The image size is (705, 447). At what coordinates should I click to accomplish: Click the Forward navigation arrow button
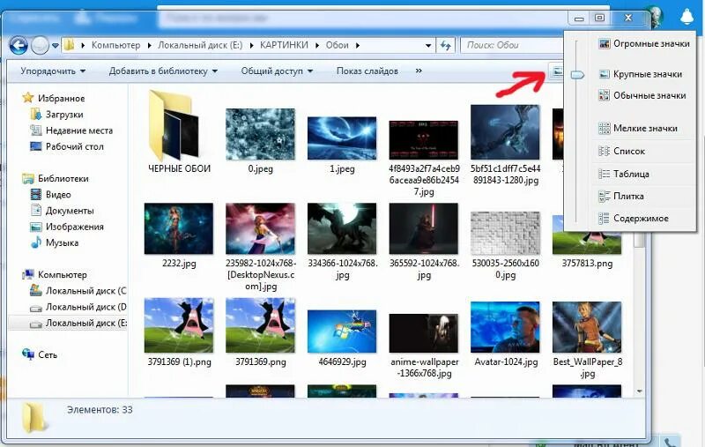coord(41,45)
